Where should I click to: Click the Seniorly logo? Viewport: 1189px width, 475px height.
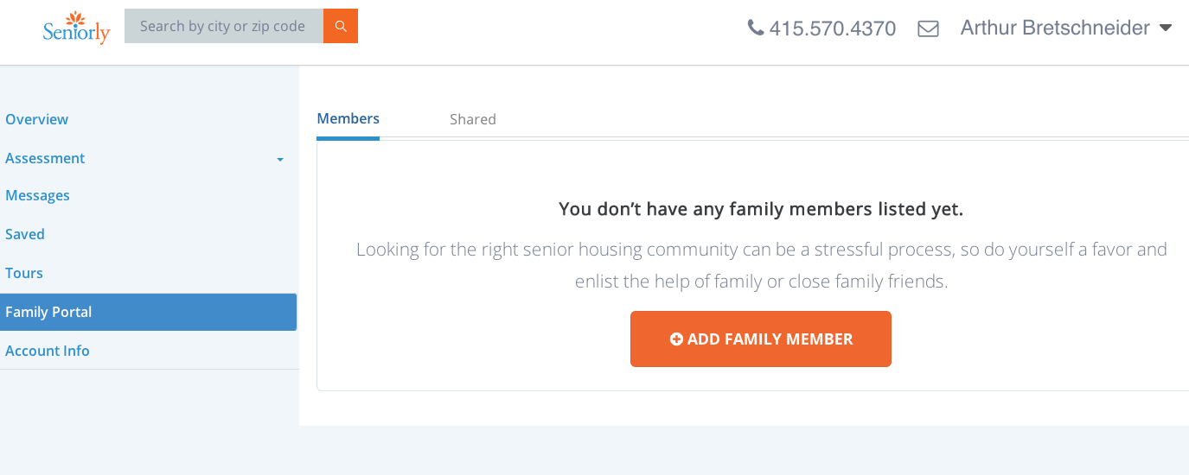point(77,28)
